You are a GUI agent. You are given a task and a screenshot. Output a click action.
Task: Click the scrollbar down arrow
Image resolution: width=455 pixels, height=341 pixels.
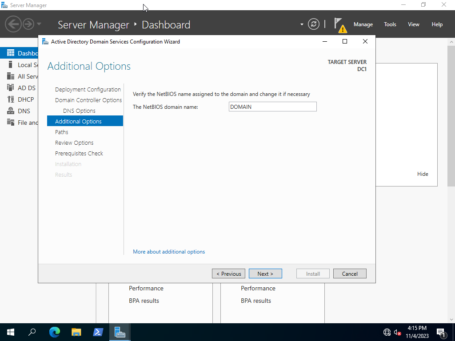click(x=451, y=320)
